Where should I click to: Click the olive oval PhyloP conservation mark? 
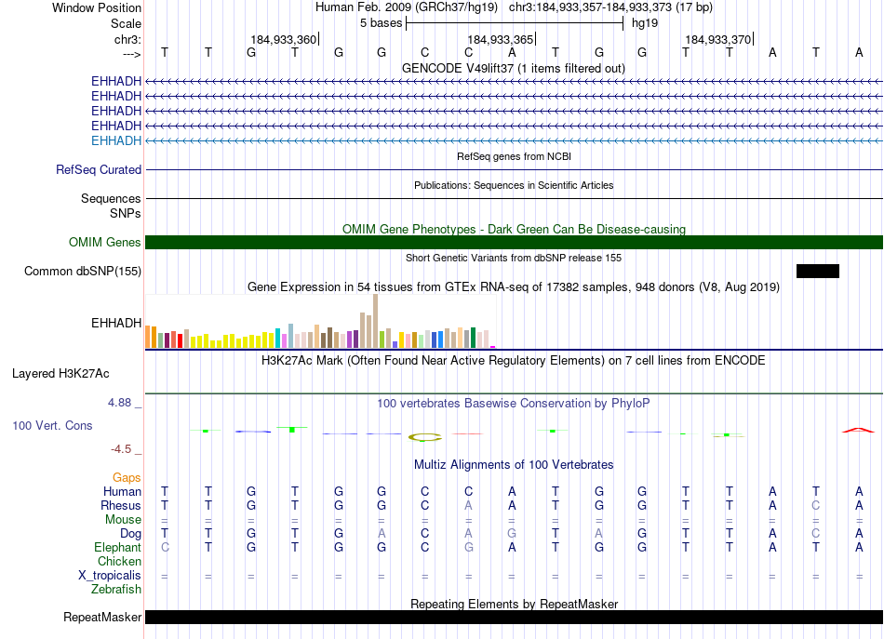(x=425, y=436)
